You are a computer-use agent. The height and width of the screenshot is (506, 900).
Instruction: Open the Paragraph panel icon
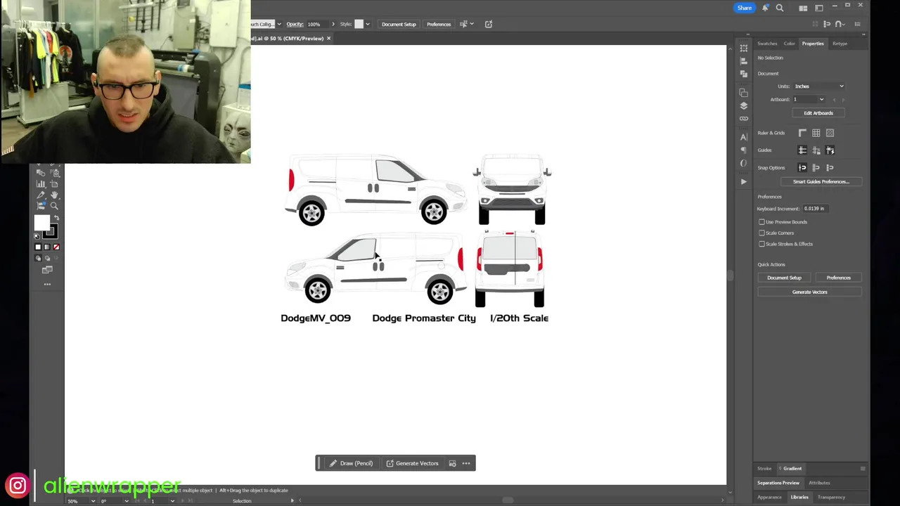click(744, 150)
